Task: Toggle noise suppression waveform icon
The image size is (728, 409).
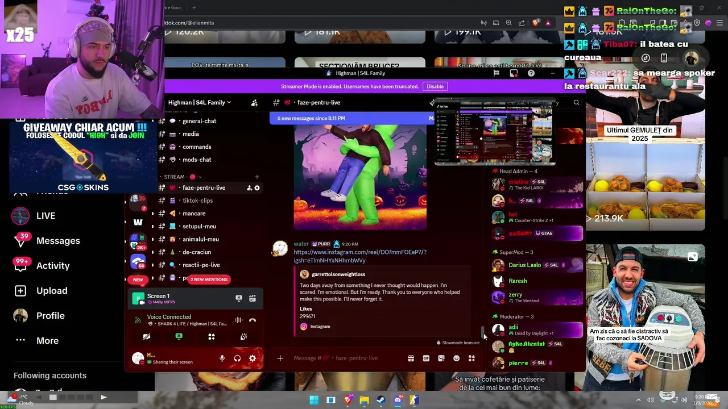Action: [239, 320]
